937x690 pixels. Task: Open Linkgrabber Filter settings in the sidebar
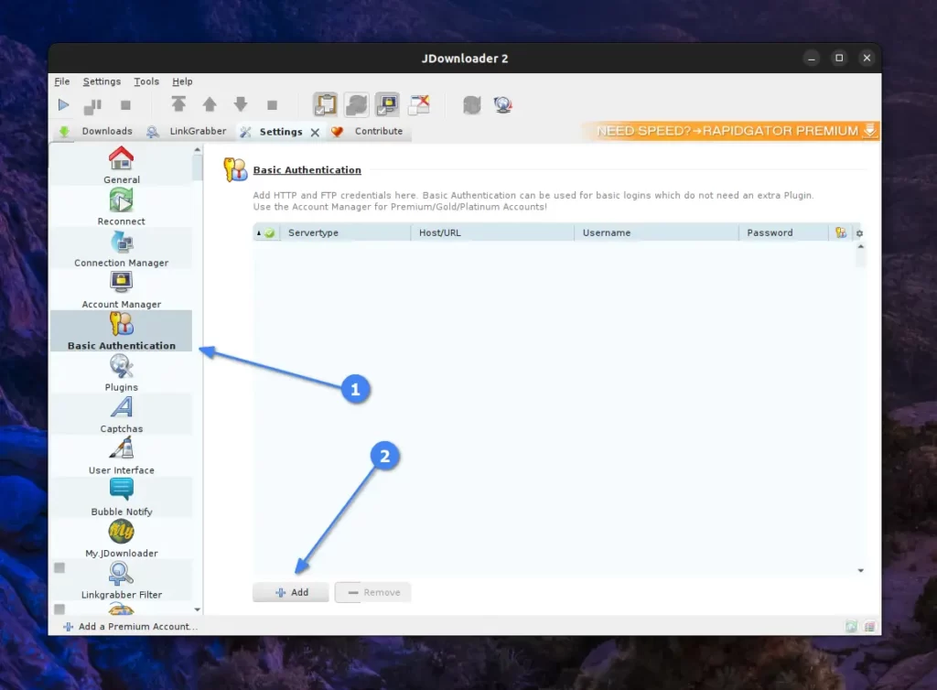click(x=122, y=580)
